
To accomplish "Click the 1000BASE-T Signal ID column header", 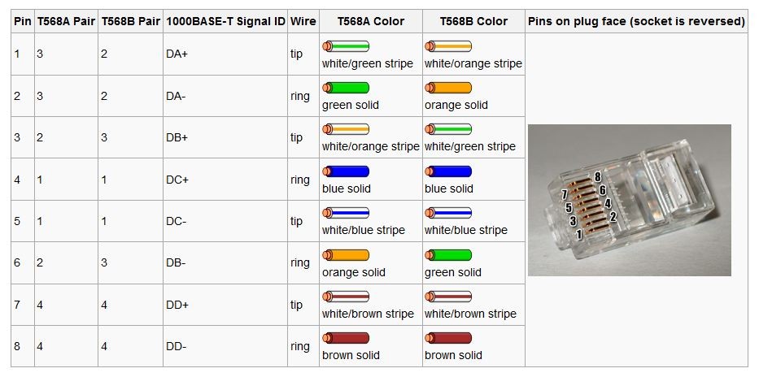I will 225,21.
